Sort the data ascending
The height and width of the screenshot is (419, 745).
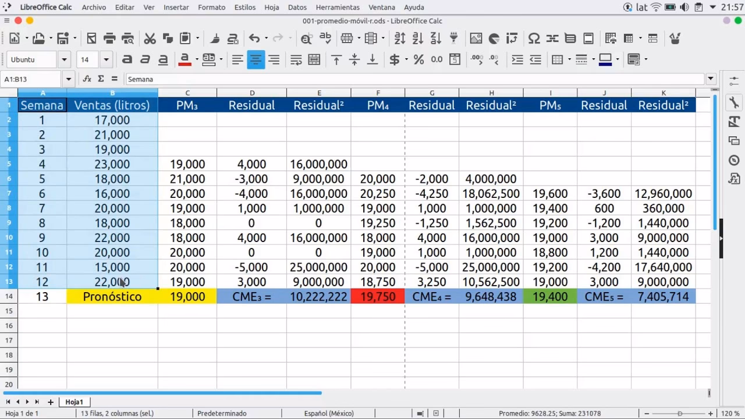click(418, 38)
